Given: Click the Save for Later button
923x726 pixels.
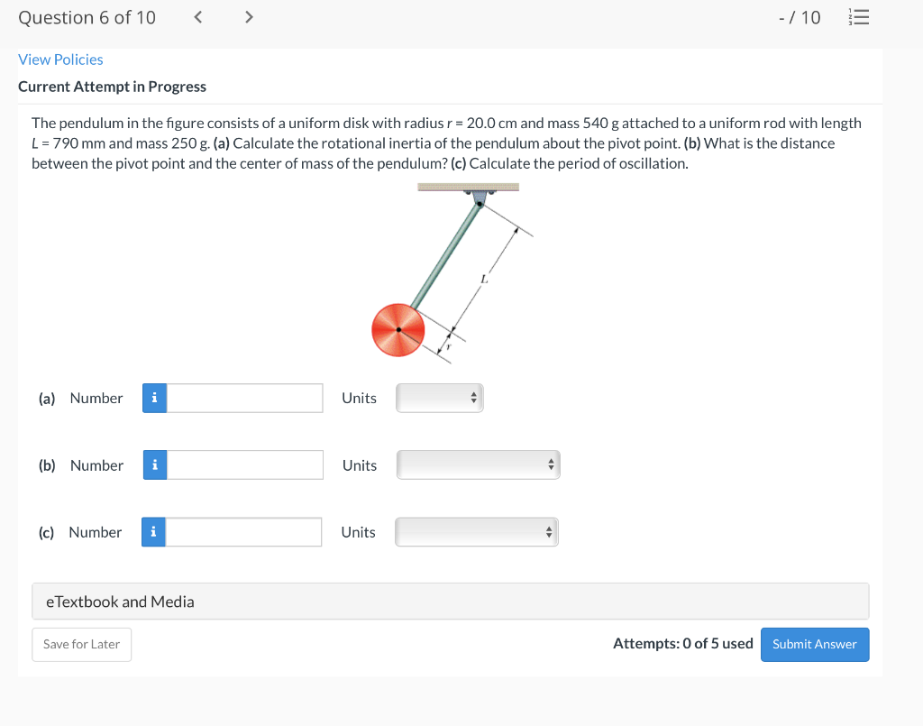Looking at the screenshot, I should (x=81, y=644).
